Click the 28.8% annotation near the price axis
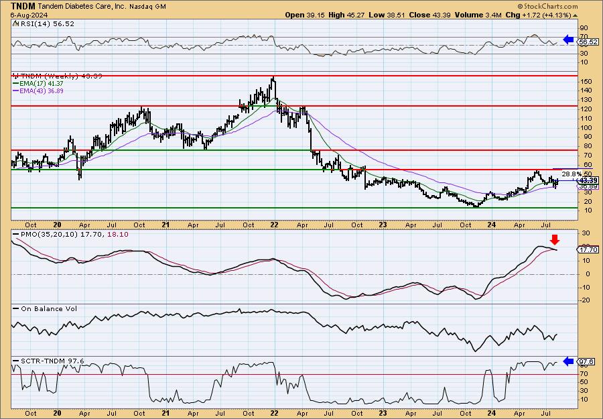 (x=571, y=174)
